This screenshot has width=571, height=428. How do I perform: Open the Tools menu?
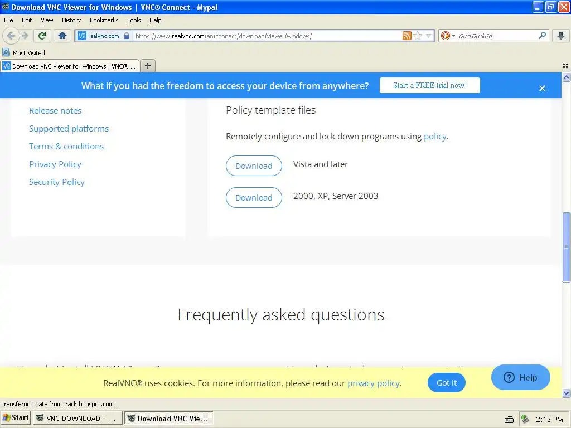(x=134, y=20)
